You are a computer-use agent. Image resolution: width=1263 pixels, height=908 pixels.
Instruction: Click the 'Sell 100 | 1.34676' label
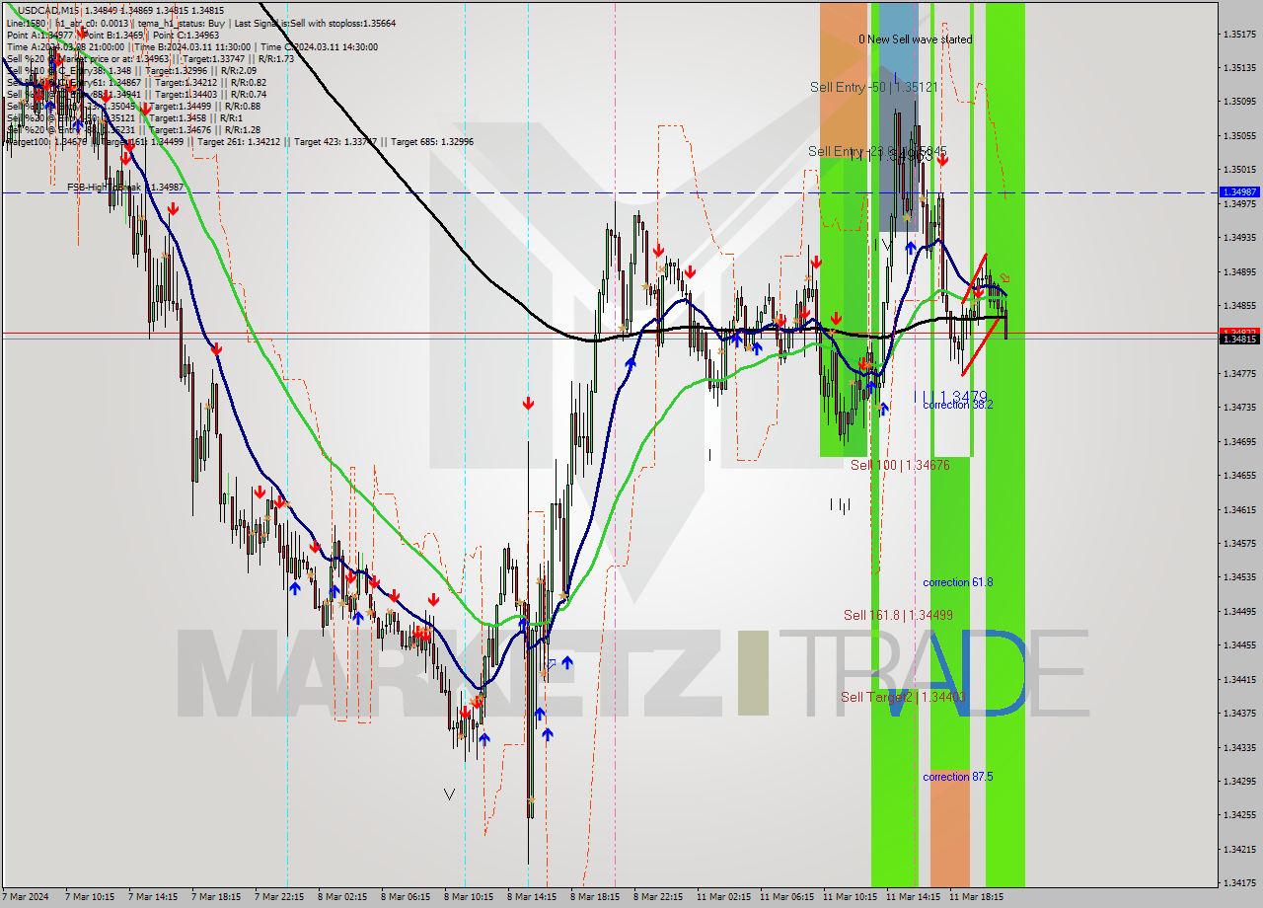pyautogui.click(x=900, y=464)
